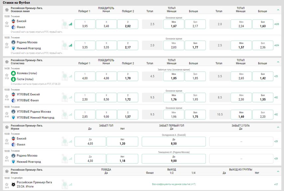
Task: Click the logo next to УГЛОВЫЕ Факел
Action: 13,100
